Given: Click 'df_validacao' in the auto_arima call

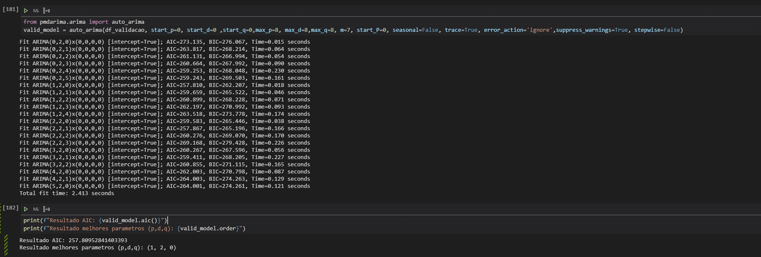Looking at the screenshot, I should click(x=125, y=30).
